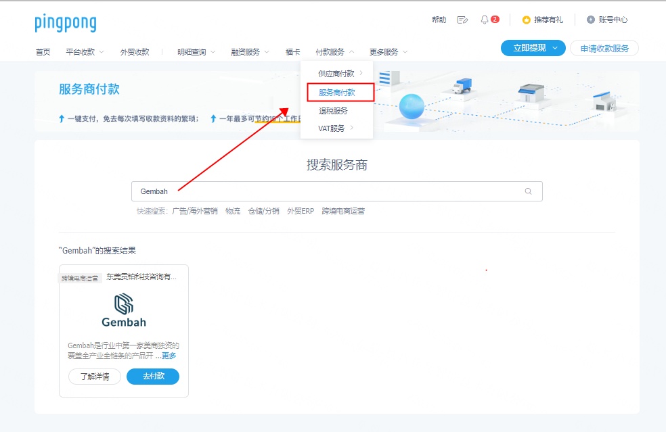Screen dimensions: 666x432
Task: Click the 东莞贡铂科技咨询有... company name
Action: tap(141, 277)
